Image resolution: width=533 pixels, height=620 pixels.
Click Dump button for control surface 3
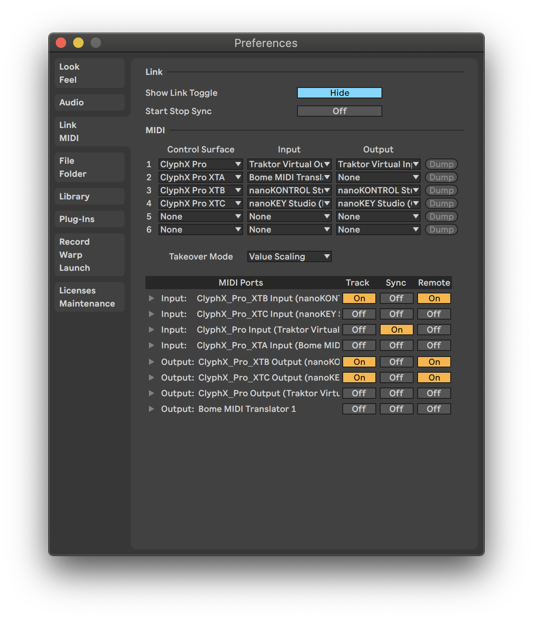coord(442,190)
